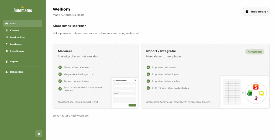This screenshot has width=276, height=140.
Task: Click the Klassen people icon
Action: click(7, 30)
